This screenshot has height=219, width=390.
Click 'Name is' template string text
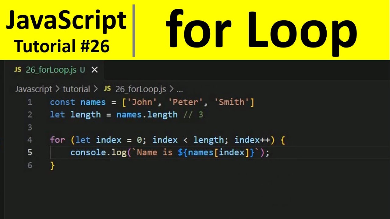(x=155, y=152)
